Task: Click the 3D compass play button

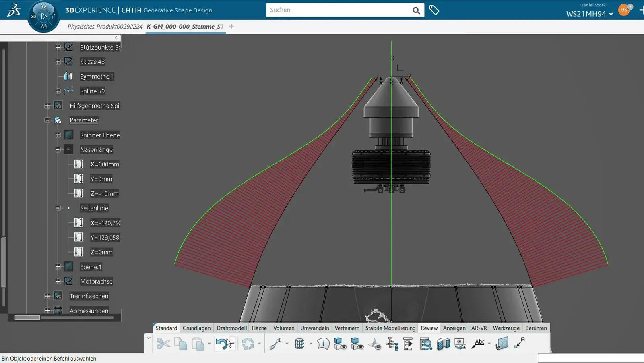Action: pyautogui.click(x=44, y=17)
